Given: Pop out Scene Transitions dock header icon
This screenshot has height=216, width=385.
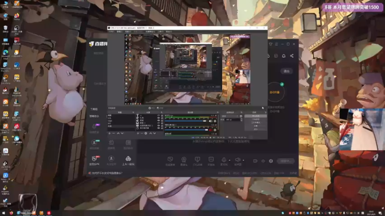Looking at the screenshot, I should pyautogui.click(x=242, y=112).
